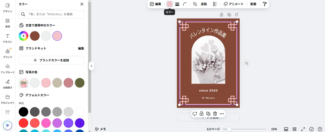Select the brown document color swatch
The image size is (325, 132).
(35, 36)
